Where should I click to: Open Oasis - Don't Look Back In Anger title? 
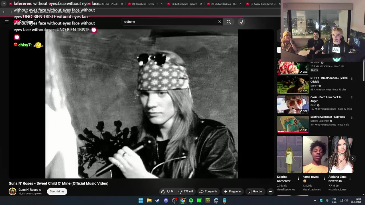326,99
